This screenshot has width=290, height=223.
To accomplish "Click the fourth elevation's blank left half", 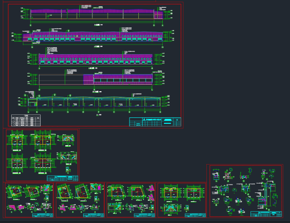I will tap(61, 80).
